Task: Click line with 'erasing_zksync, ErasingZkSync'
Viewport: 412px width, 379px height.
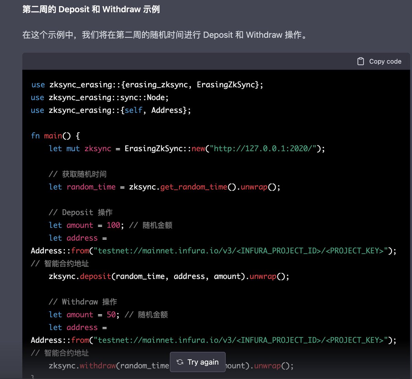Action: (x=147, y=85)
